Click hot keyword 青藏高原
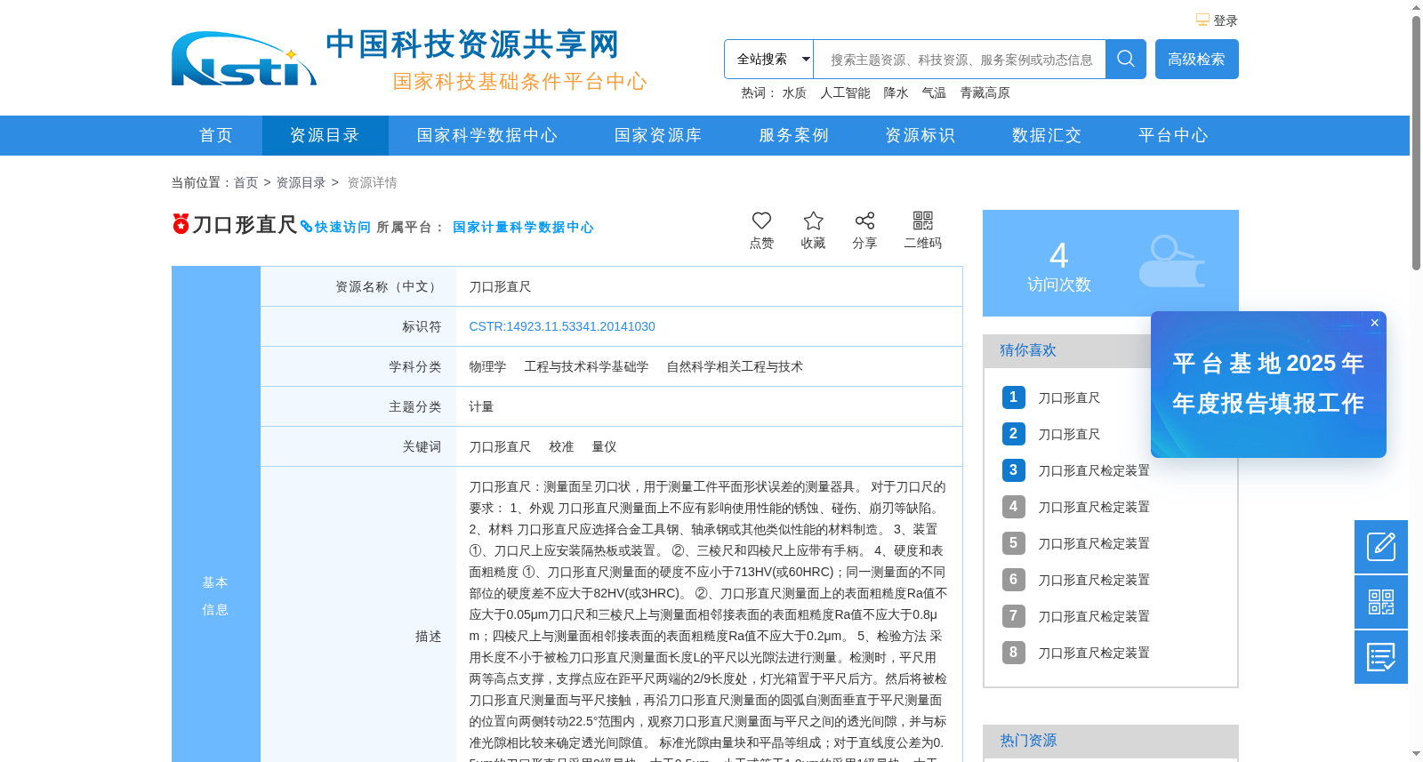 [x=985, y=92]
